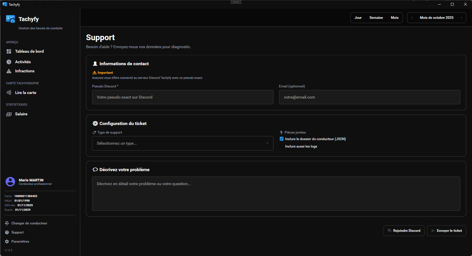This screenshot has width=472, height=256.
Task: Click the Rejoindre Discord button
Action: pyautogui.click(x=404, y=231)
